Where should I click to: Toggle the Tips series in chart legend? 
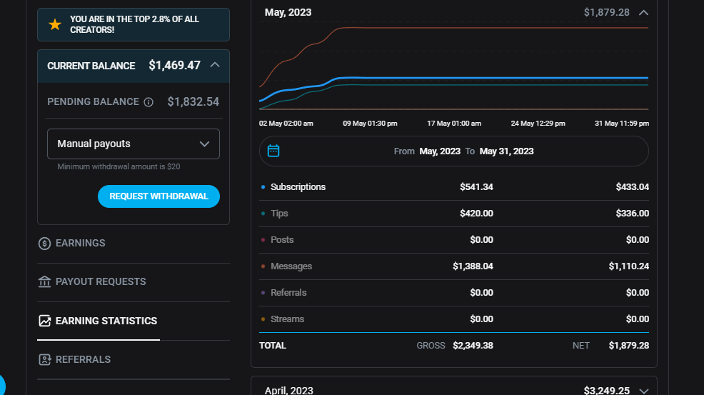click(x=279, y=214)
